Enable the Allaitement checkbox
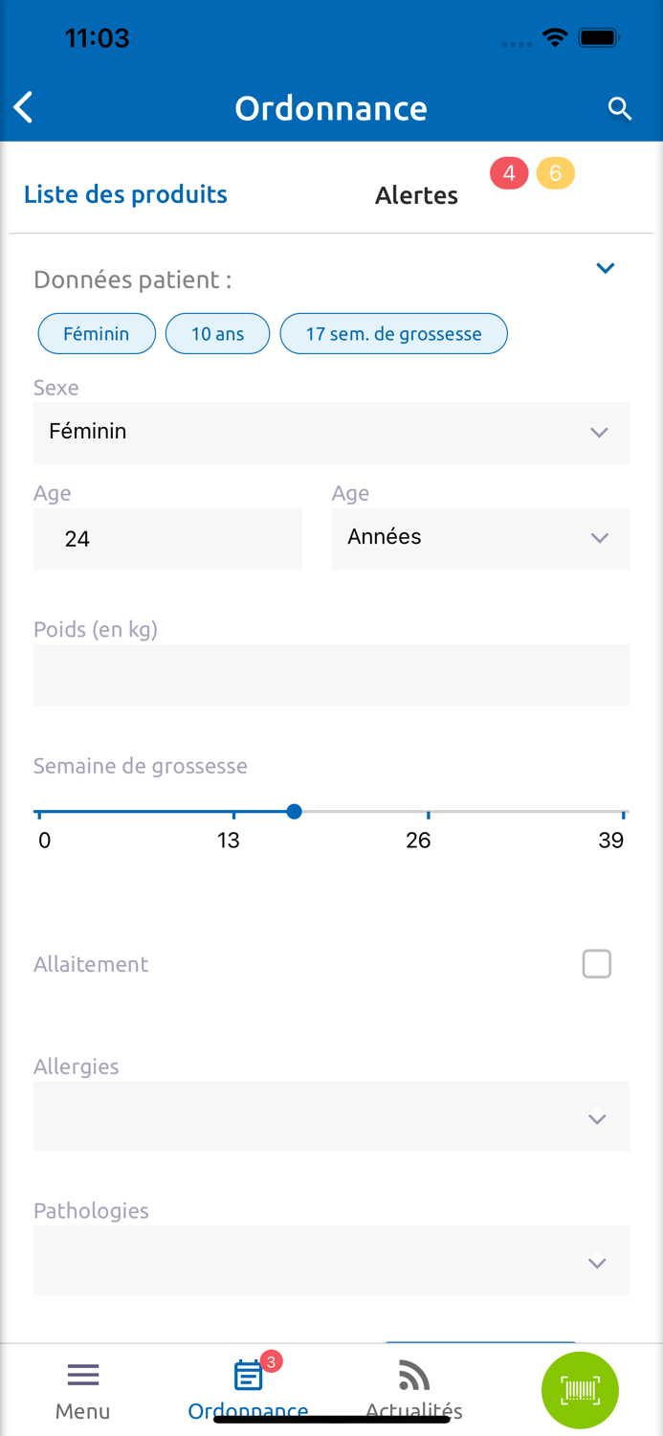This screenshot has width=663, height=1436. pyautogui.click(x=596, y=964)
